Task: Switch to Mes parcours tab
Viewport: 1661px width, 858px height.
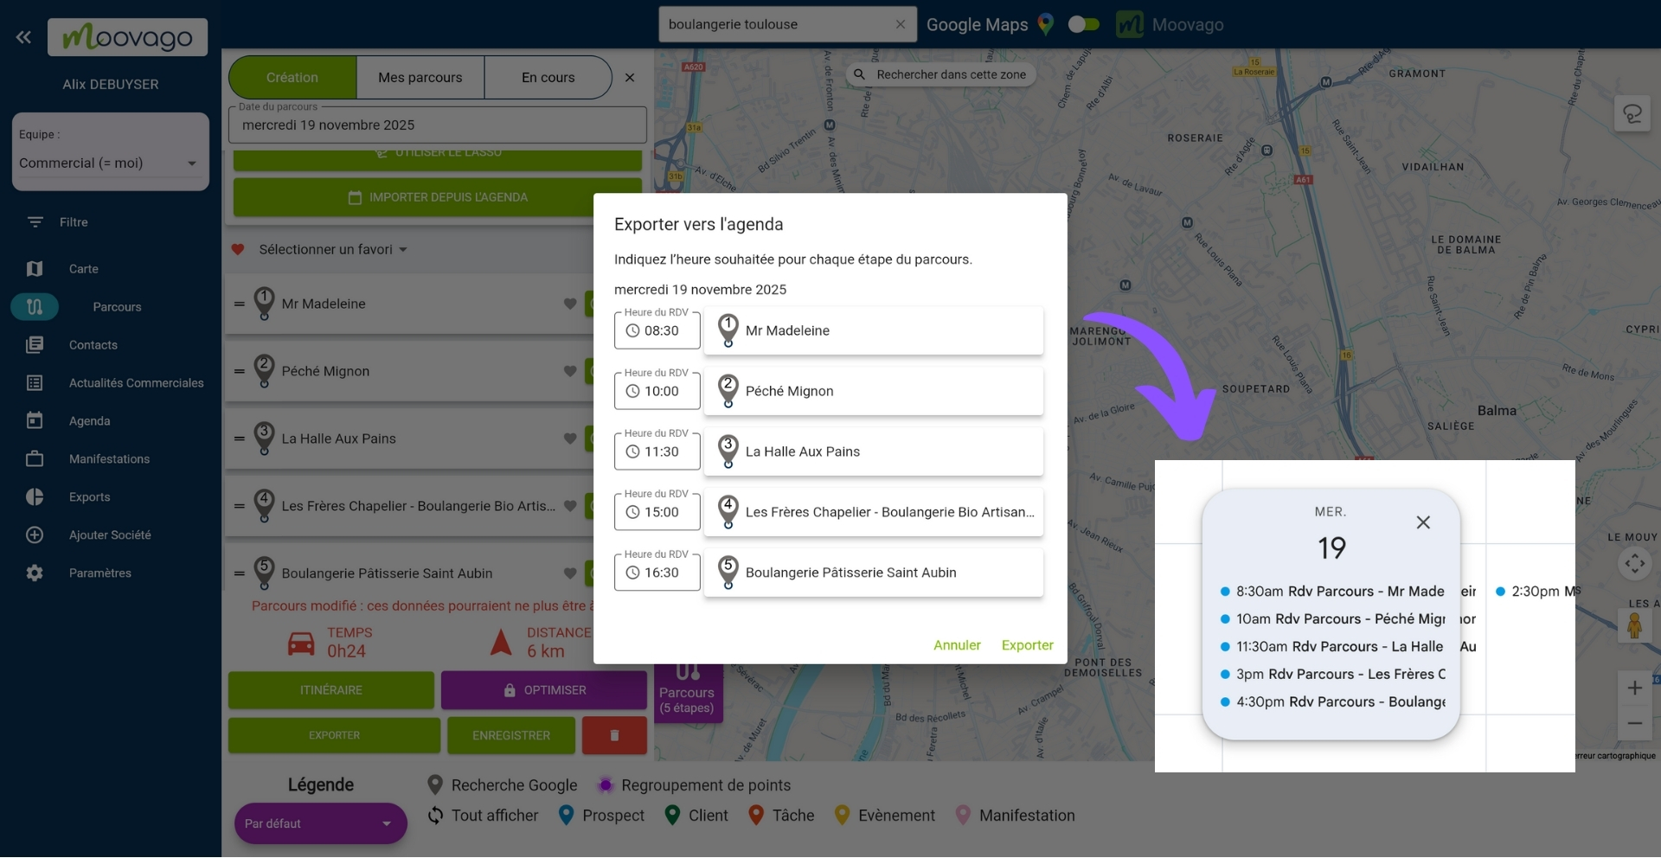Action: 420,78
